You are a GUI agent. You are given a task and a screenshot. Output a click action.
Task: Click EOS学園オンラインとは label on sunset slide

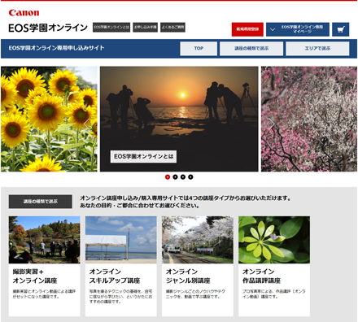(x=143, y=157)
